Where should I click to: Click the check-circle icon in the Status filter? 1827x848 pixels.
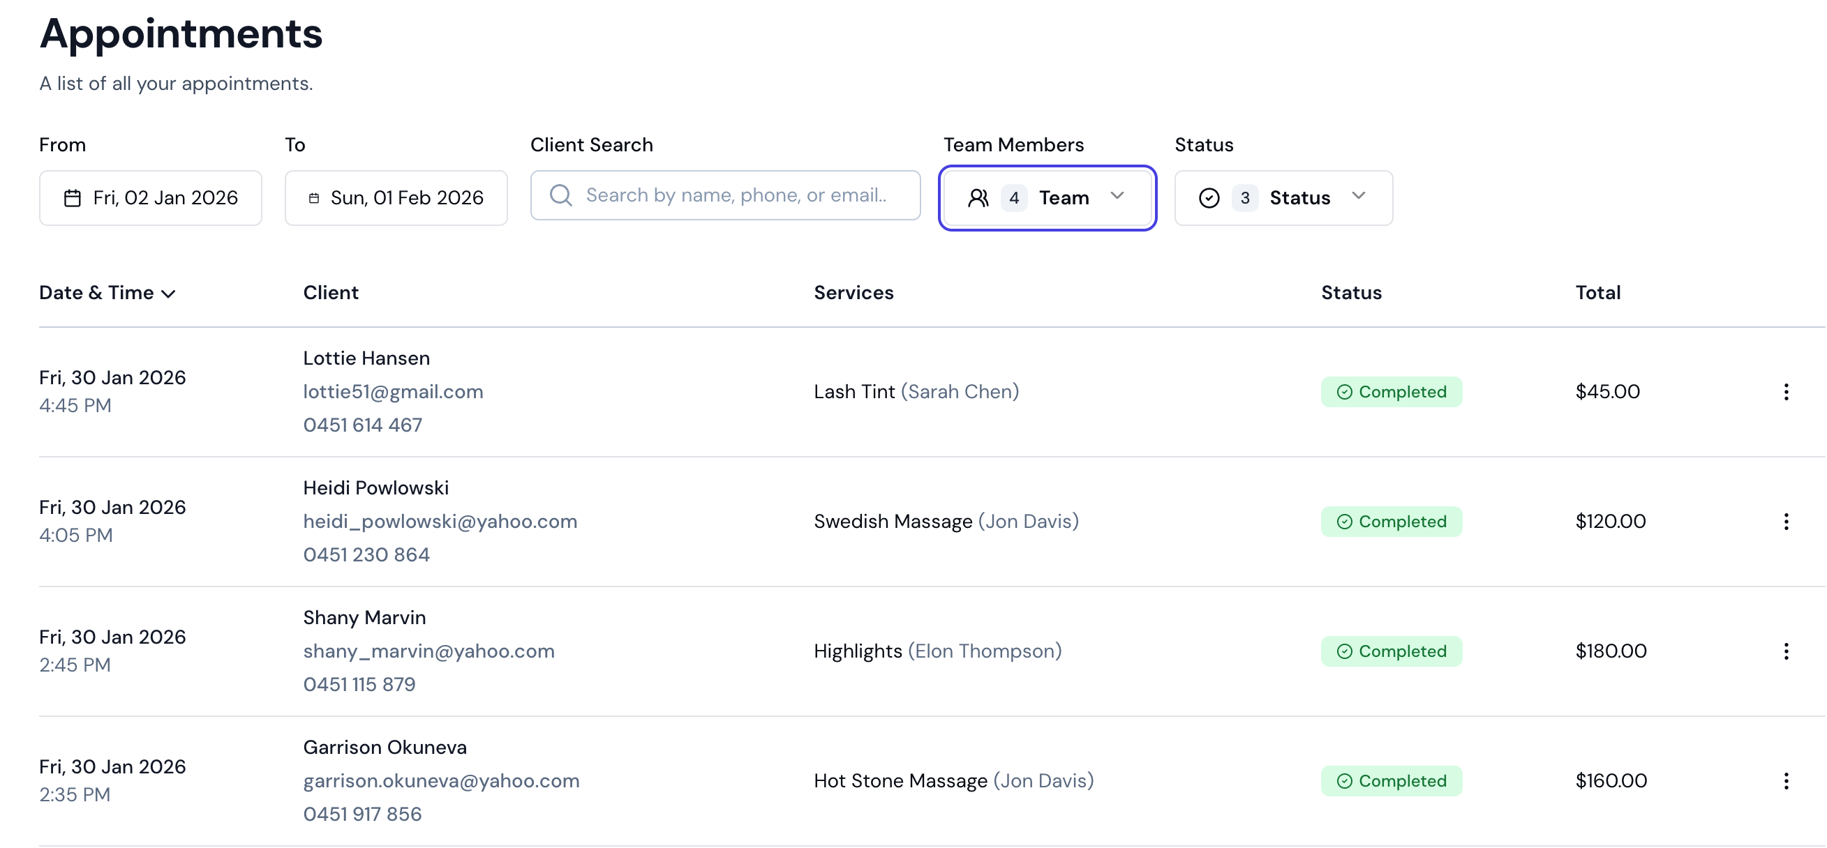(x=1210, y=198)
